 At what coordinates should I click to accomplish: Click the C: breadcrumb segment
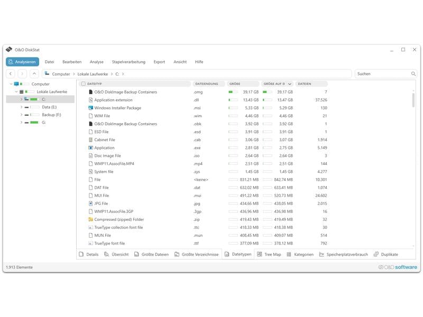coord(117,74)
